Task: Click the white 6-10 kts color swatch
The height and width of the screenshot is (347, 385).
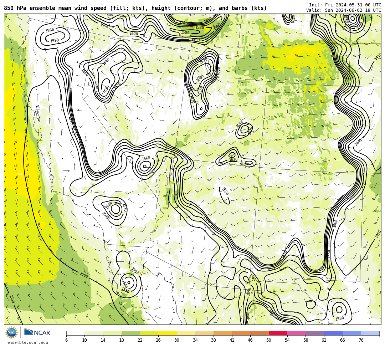Action: (x=75, y=333)
